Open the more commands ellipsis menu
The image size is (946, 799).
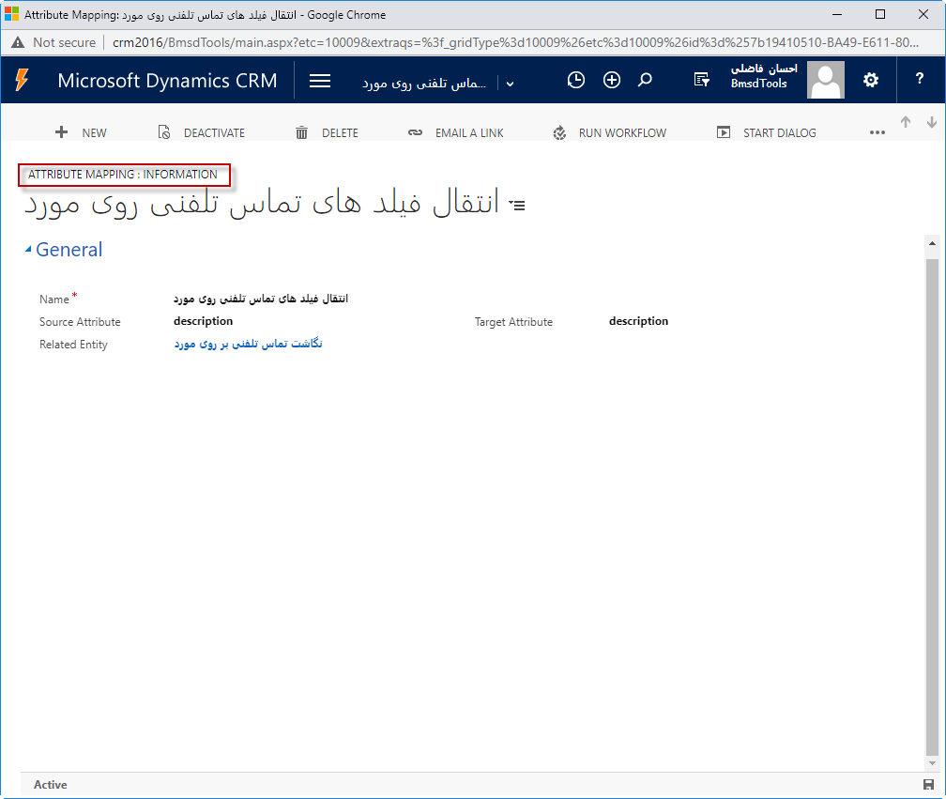coord(877,133)
